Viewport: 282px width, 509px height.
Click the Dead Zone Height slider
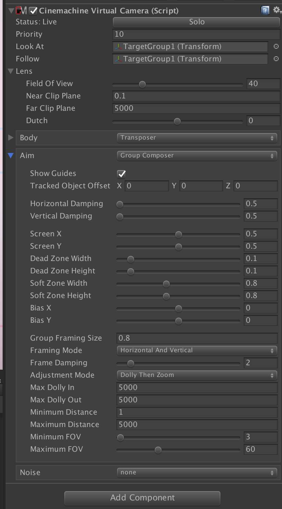point(178,272)
